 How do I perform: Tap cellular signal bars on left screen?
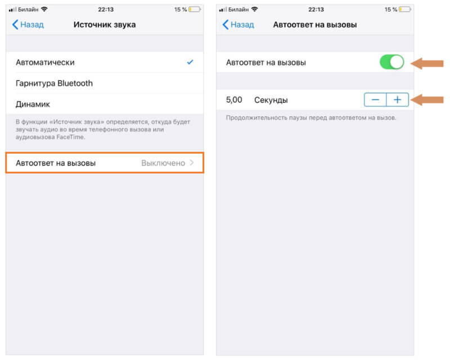(12, 10)
